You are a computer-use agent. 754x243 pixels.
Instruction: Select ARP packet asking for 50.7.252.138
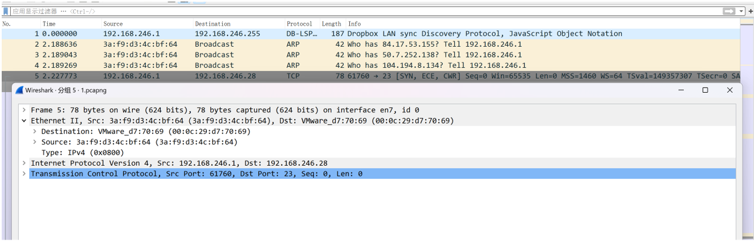370,55
